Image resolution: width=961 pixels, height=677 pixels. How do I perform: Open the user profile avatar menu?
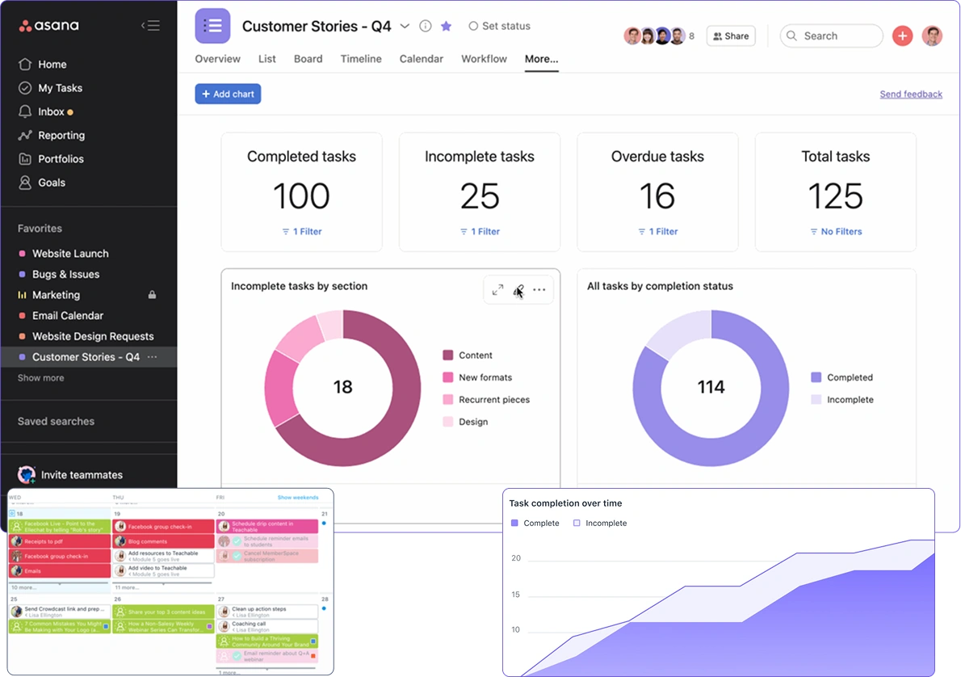[x=932, y=36]
